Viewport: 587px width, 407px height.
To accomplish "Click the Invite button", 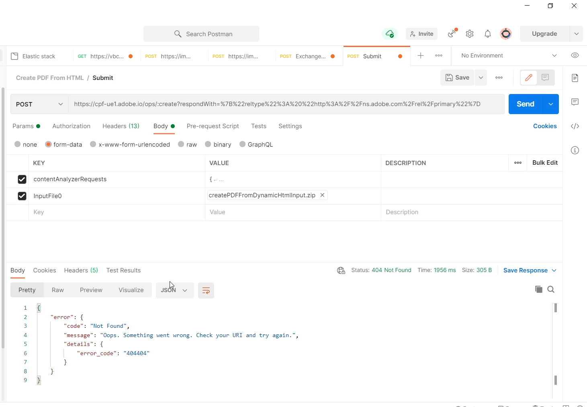I will click(x=422, y=34).
